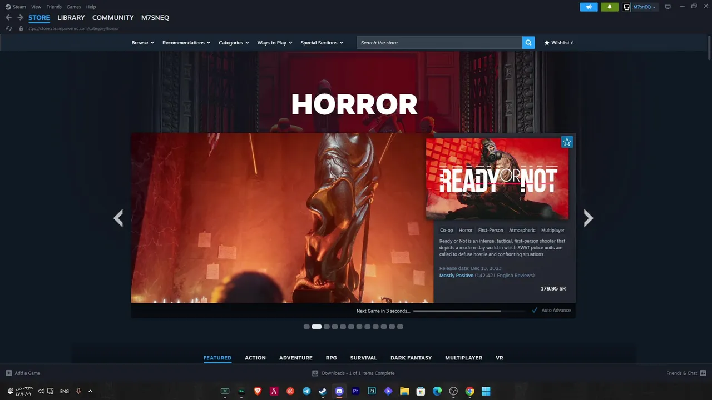Viewport: 712px width, 400px height.
Task: Select the ACTION category tab
Action: 255,358
